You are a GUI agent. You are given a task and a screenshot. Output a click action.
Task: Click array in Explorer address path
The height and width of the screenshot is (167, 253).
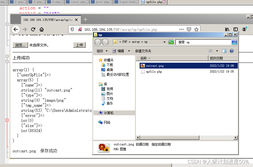(x=136, y=42)
